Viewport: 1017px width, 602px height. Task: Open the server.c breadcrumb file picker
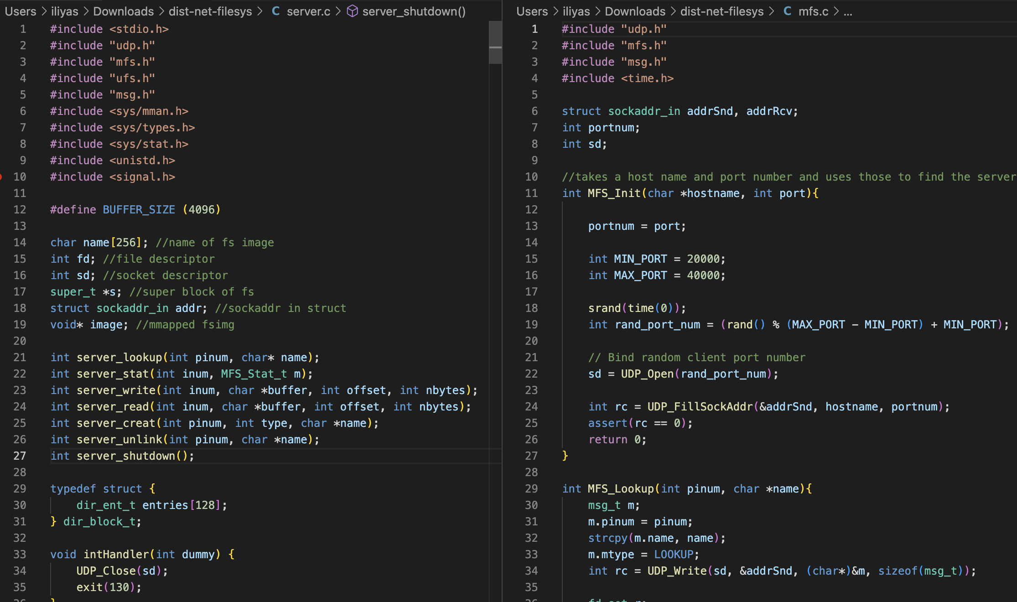(308, 11)
